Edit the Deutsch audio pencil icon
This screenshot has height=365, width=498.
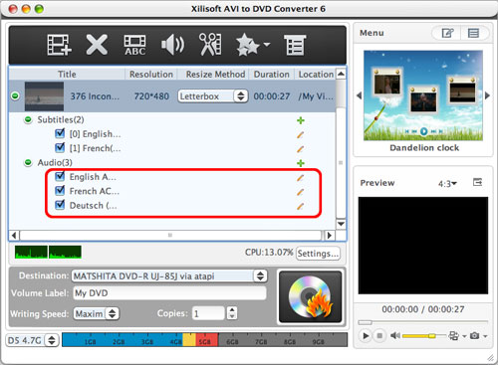[x=300, y=206]
